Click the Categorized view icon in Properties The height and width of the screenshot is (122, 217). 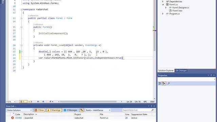160,83
